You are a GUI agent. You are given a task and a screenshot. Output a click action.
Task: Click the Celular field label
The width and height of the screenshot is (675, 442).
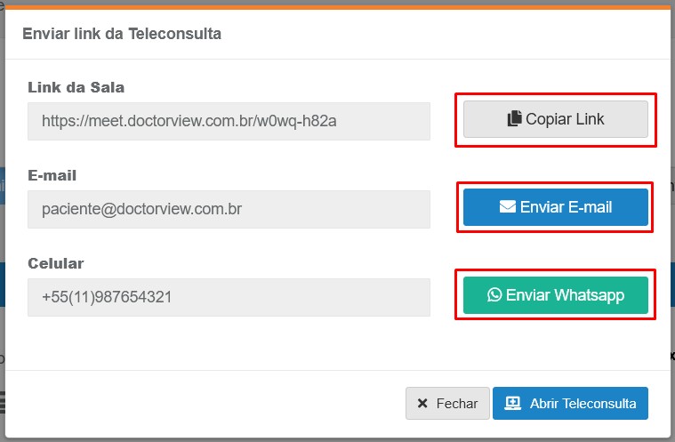pyautogui.click(x=56, y=263)
